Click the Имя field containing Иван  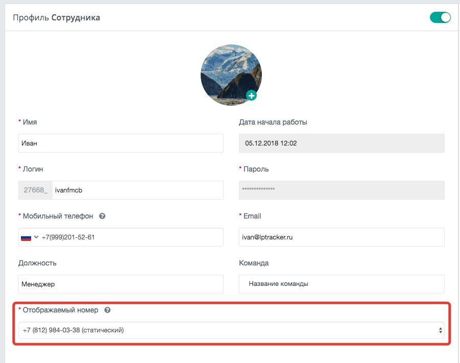[121, 143]
